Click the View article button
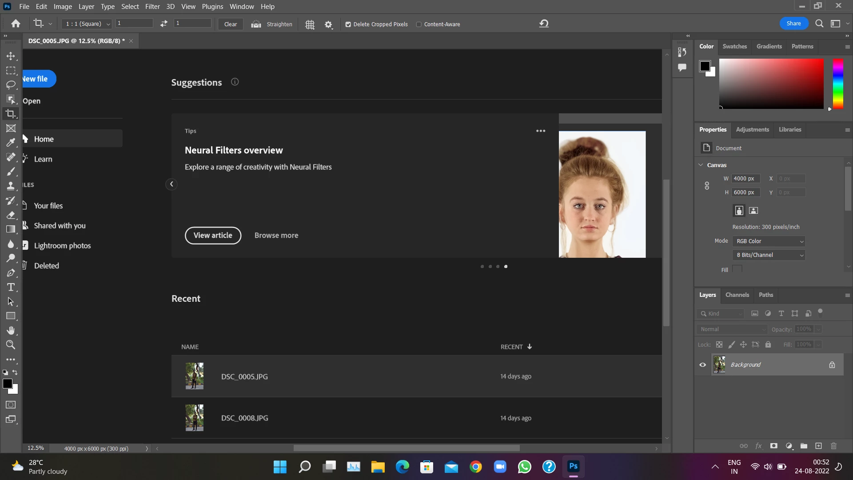 tap(213, 236)
